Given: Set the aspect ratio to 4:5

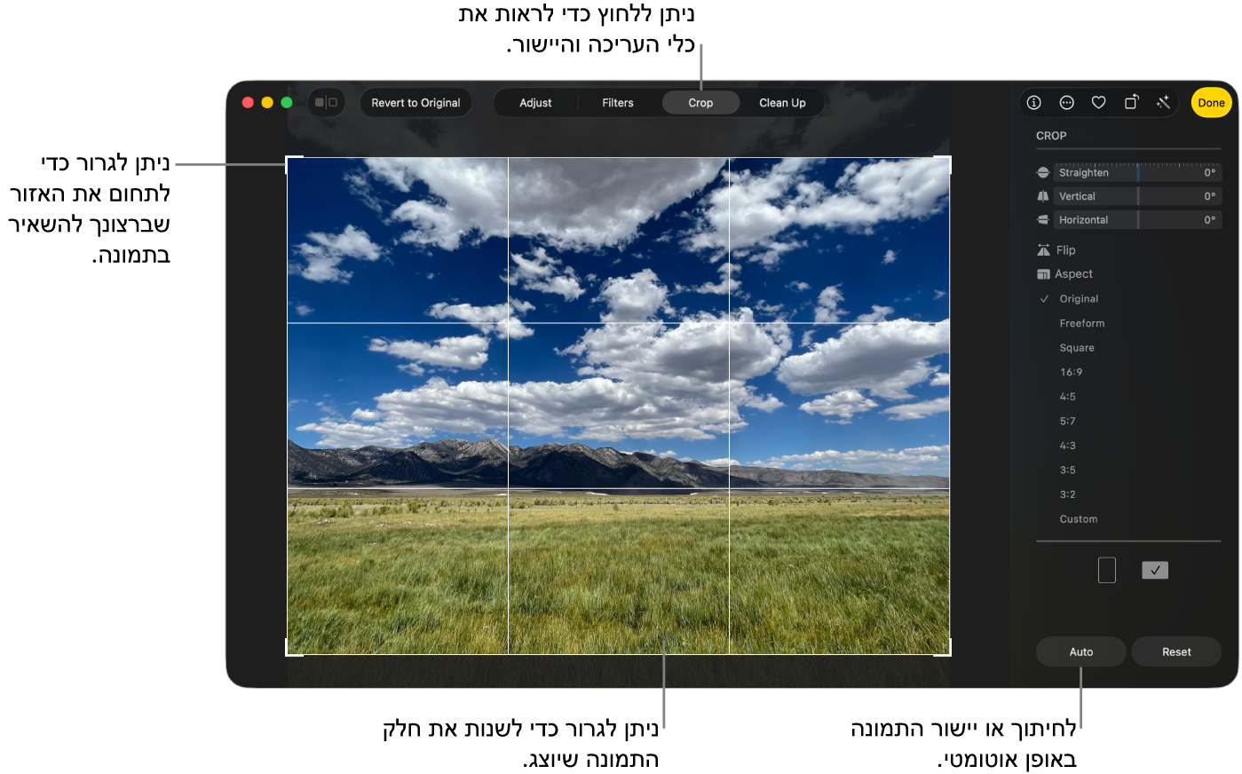Looking at the screenshot, I should tap(1067, 397).
